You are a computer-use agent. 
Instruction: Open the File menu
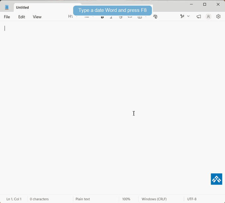[x=7, y=17]
